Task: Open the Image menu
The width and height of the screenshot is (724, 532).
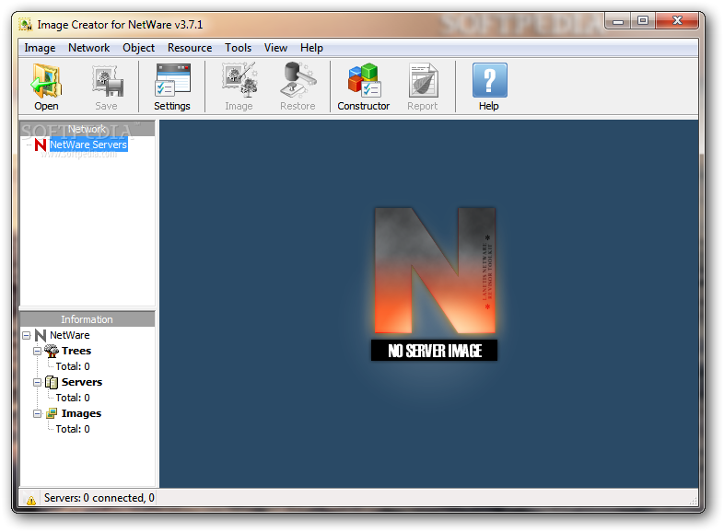Action: [40, 48]
